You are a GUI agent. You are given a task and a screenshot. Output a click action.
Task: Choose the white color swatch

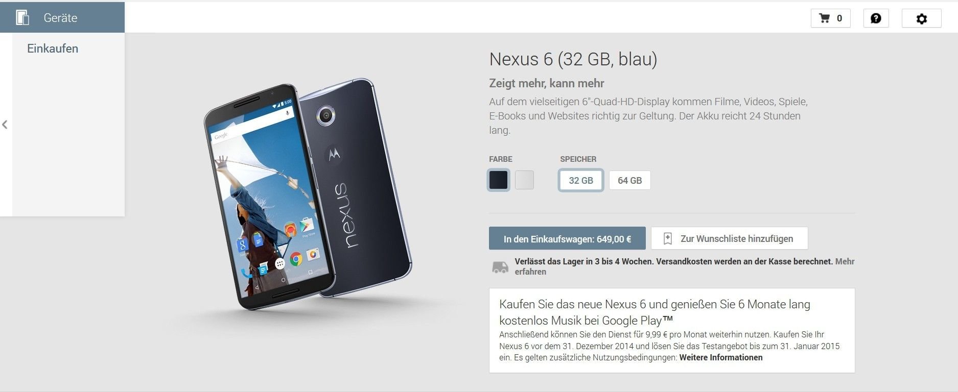point(524,180)
